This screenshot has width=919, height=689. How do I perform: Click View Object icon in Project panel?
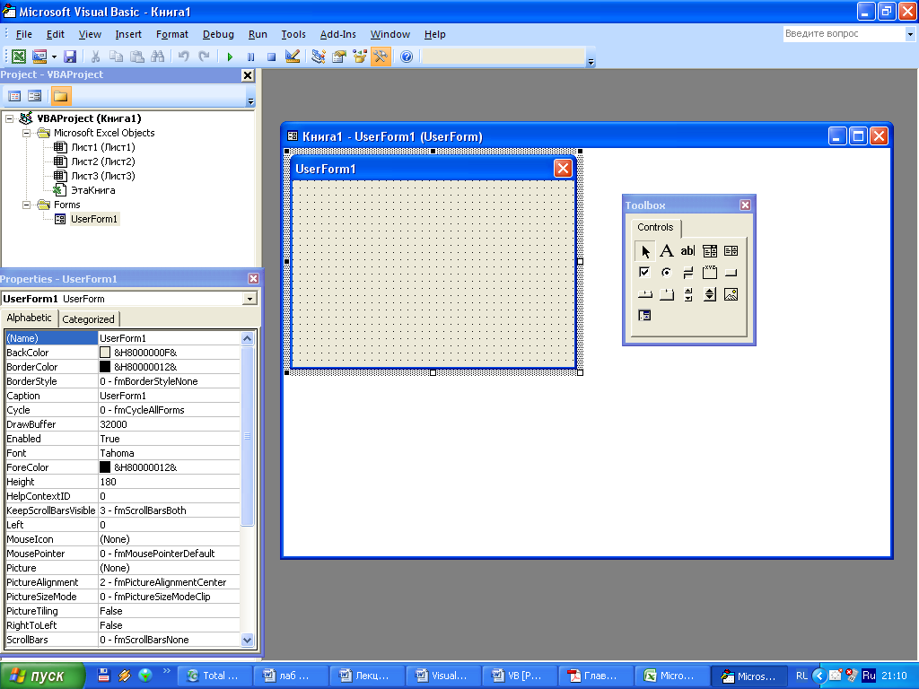point(35,95)
